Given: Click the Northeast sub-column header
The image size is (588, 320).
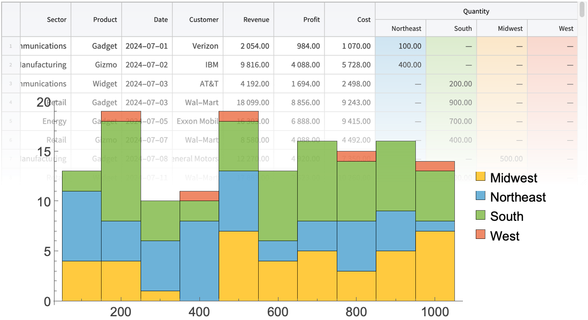Looking at the screenshot, I should (x=400, y=29).
